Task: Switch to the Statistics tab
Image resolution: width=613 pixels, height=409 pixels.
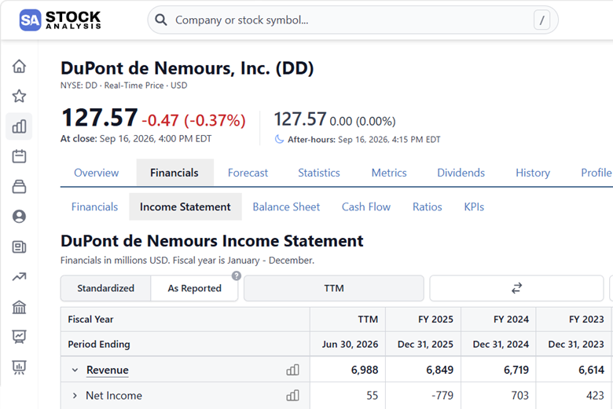Action: click(x=319, y=173)
